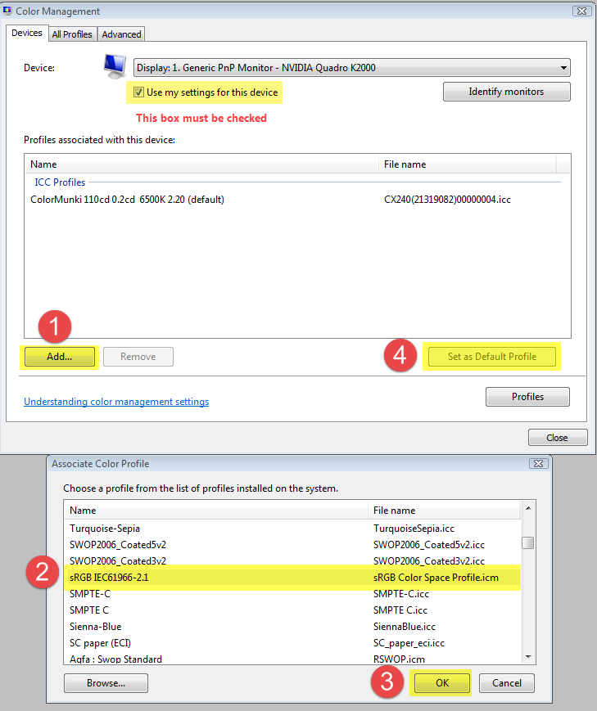Switch to the All Profiles tab

pos(72,34)
